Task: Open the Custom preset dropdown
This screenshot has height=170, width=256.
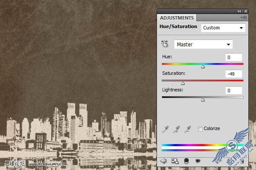Action: (223, 28)
